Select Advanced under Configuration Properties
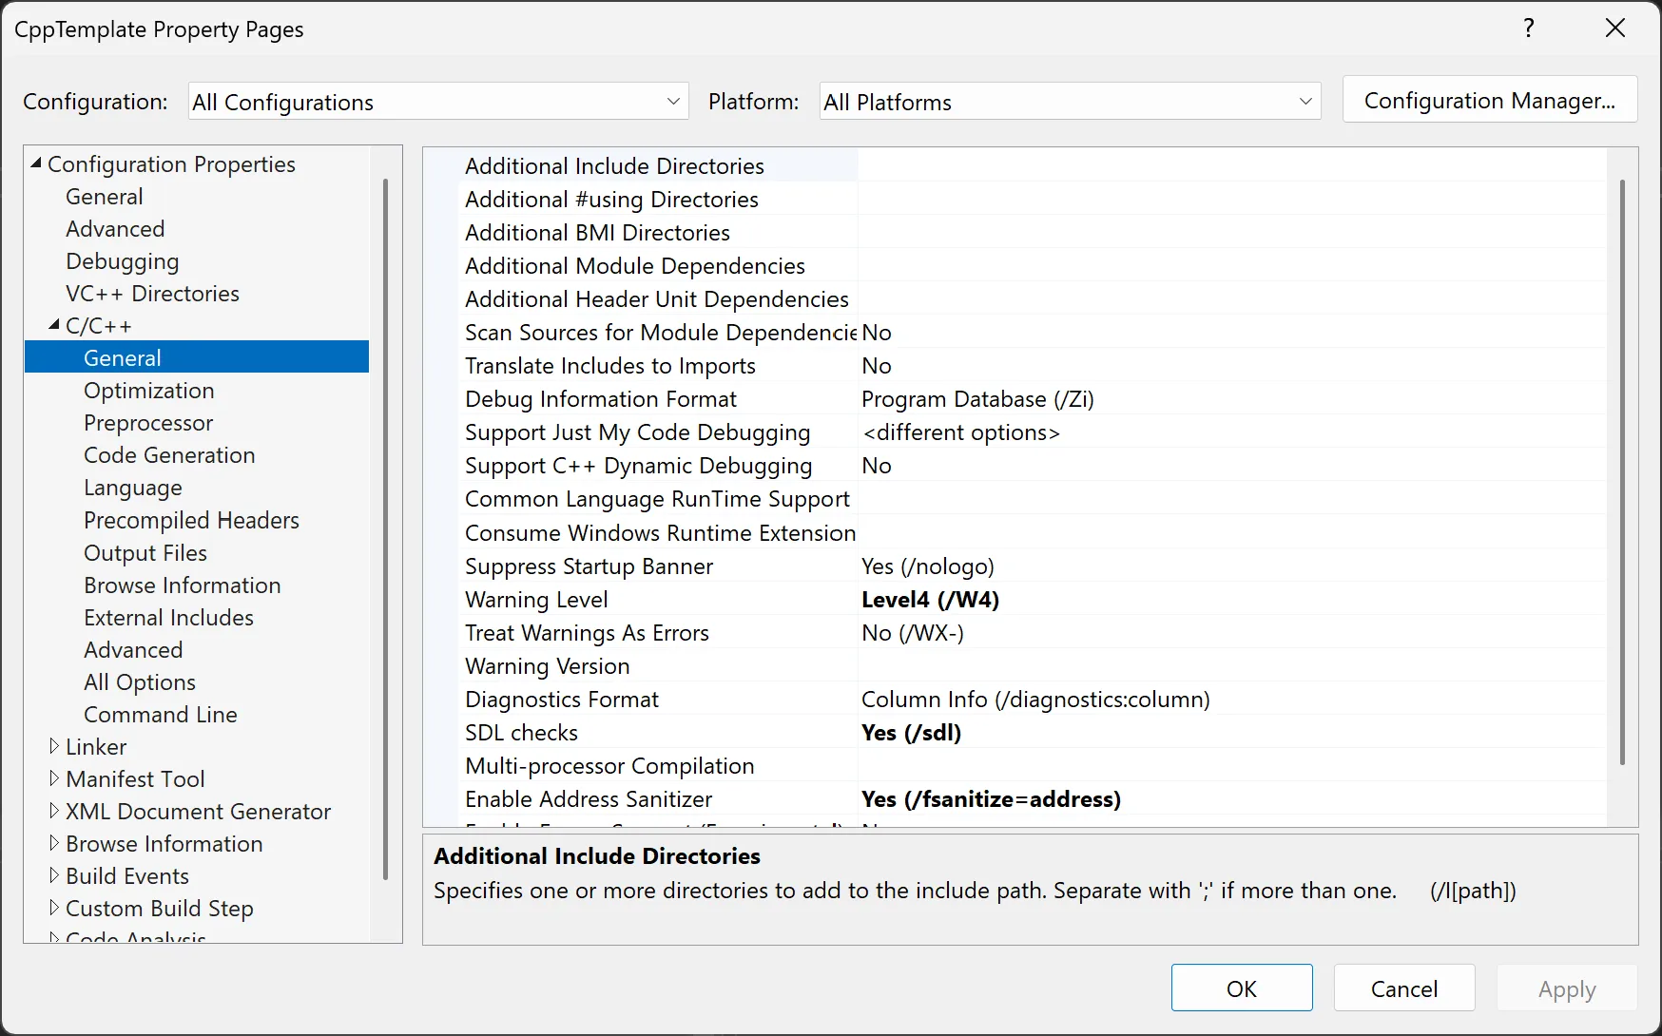The image size is (1662, 1036). 115,229
